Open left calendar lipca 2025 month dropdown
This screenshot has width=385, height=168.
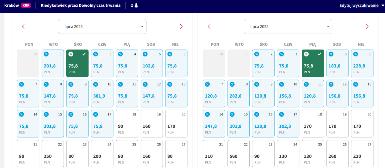pos(102,26)
